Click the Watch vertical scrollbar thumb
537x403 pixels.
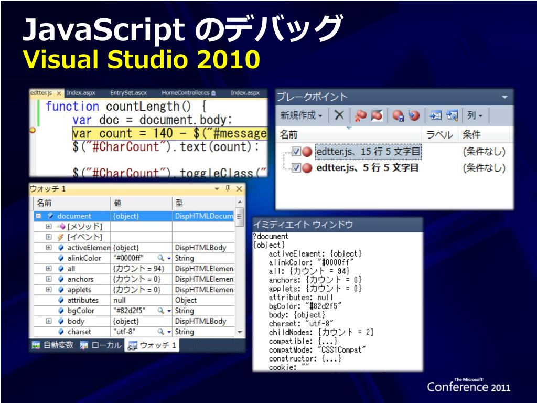tap(240, 217)
